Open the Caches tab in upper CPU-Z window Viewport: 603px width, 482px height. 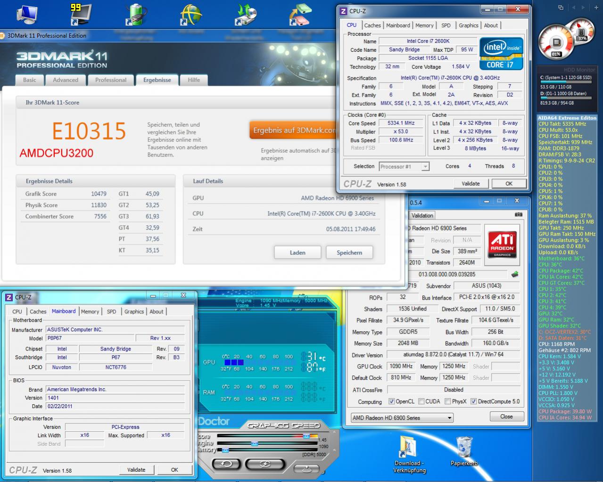pyautogui.click(x=372, y=25)
